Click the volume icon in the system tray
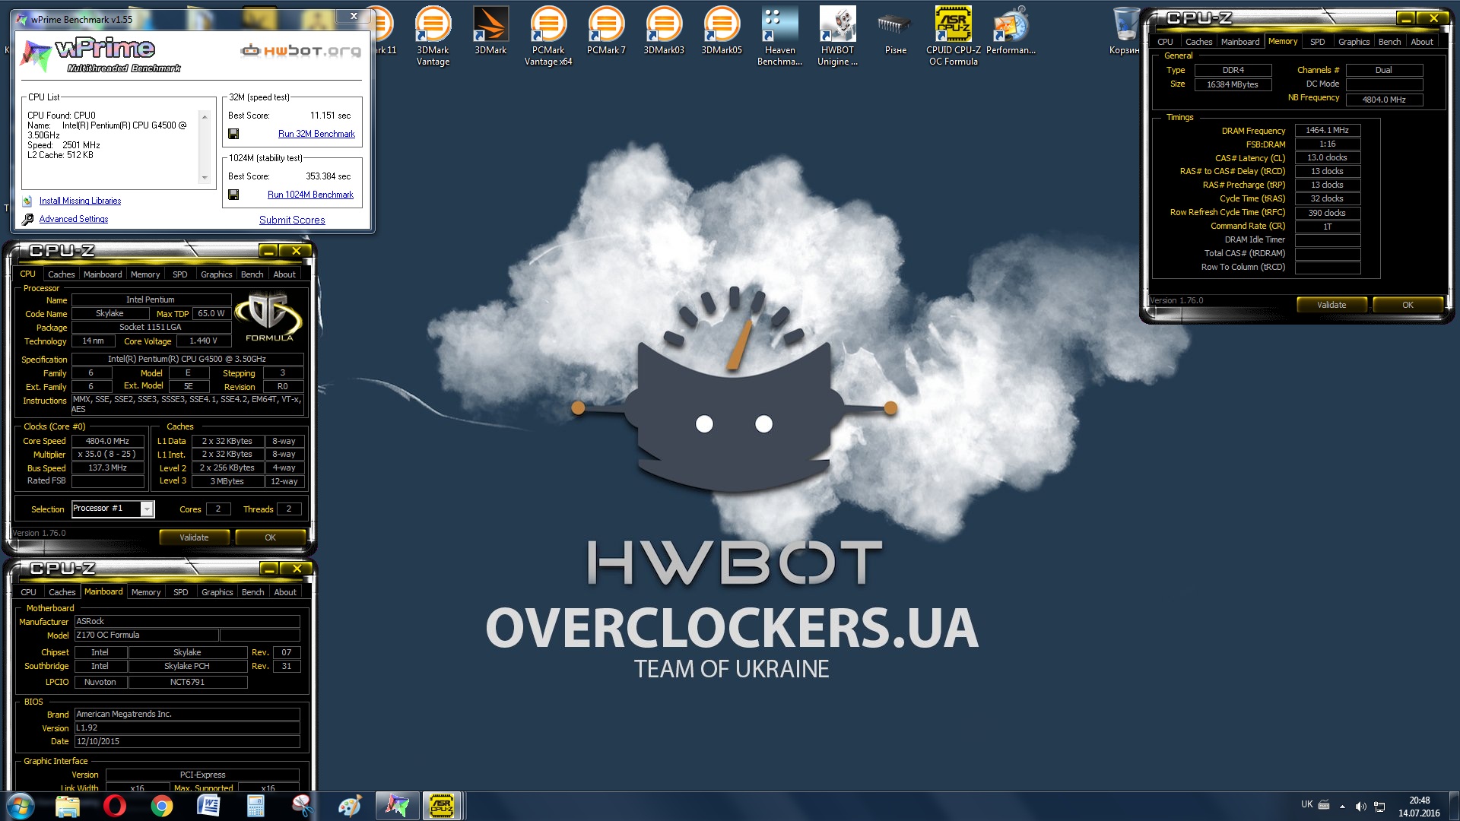The width and height of the screenshot is (1460, 821). (1360, 807)
